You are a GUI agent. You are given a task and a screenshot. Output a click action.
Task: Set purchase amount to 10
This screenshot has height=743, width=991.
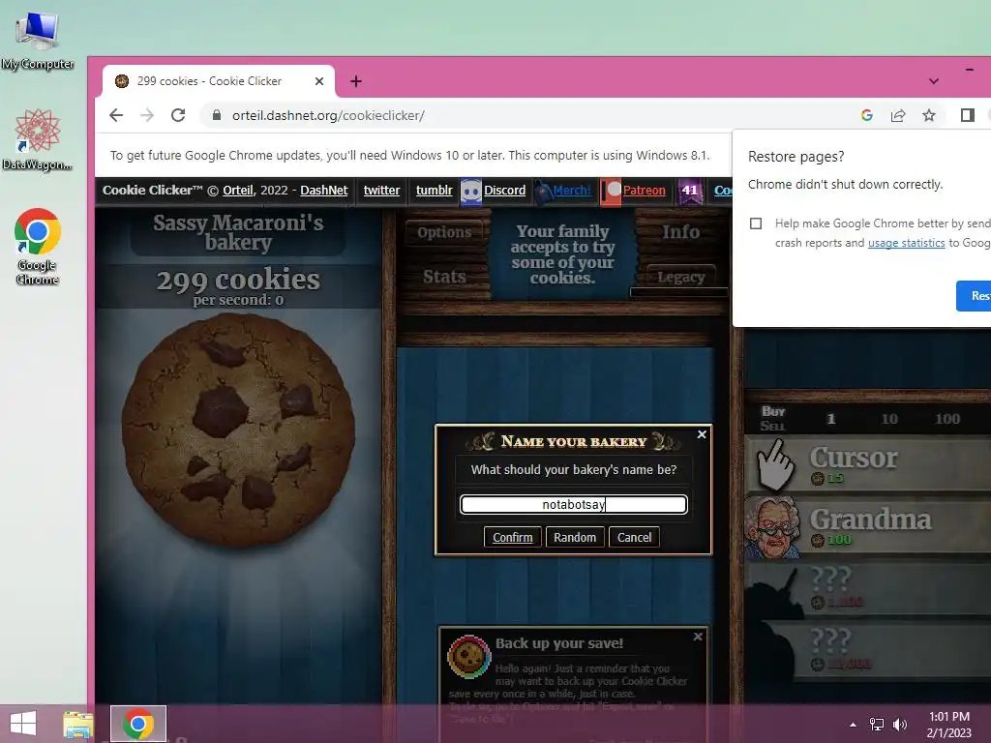pyautogui.click(x=889, y=419)
